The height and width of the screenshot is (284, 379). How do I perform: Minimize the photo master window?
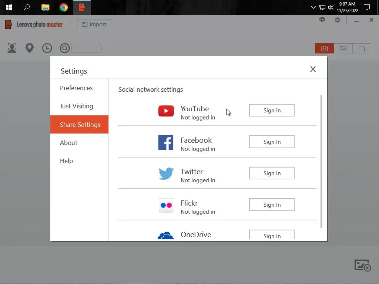[x=356, y=21]
